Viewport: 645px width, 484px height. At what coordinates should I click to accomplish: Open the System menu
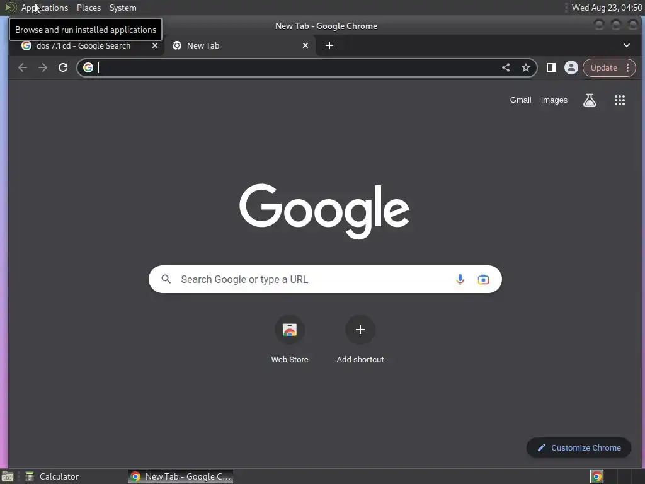click(x=123, y=8)
